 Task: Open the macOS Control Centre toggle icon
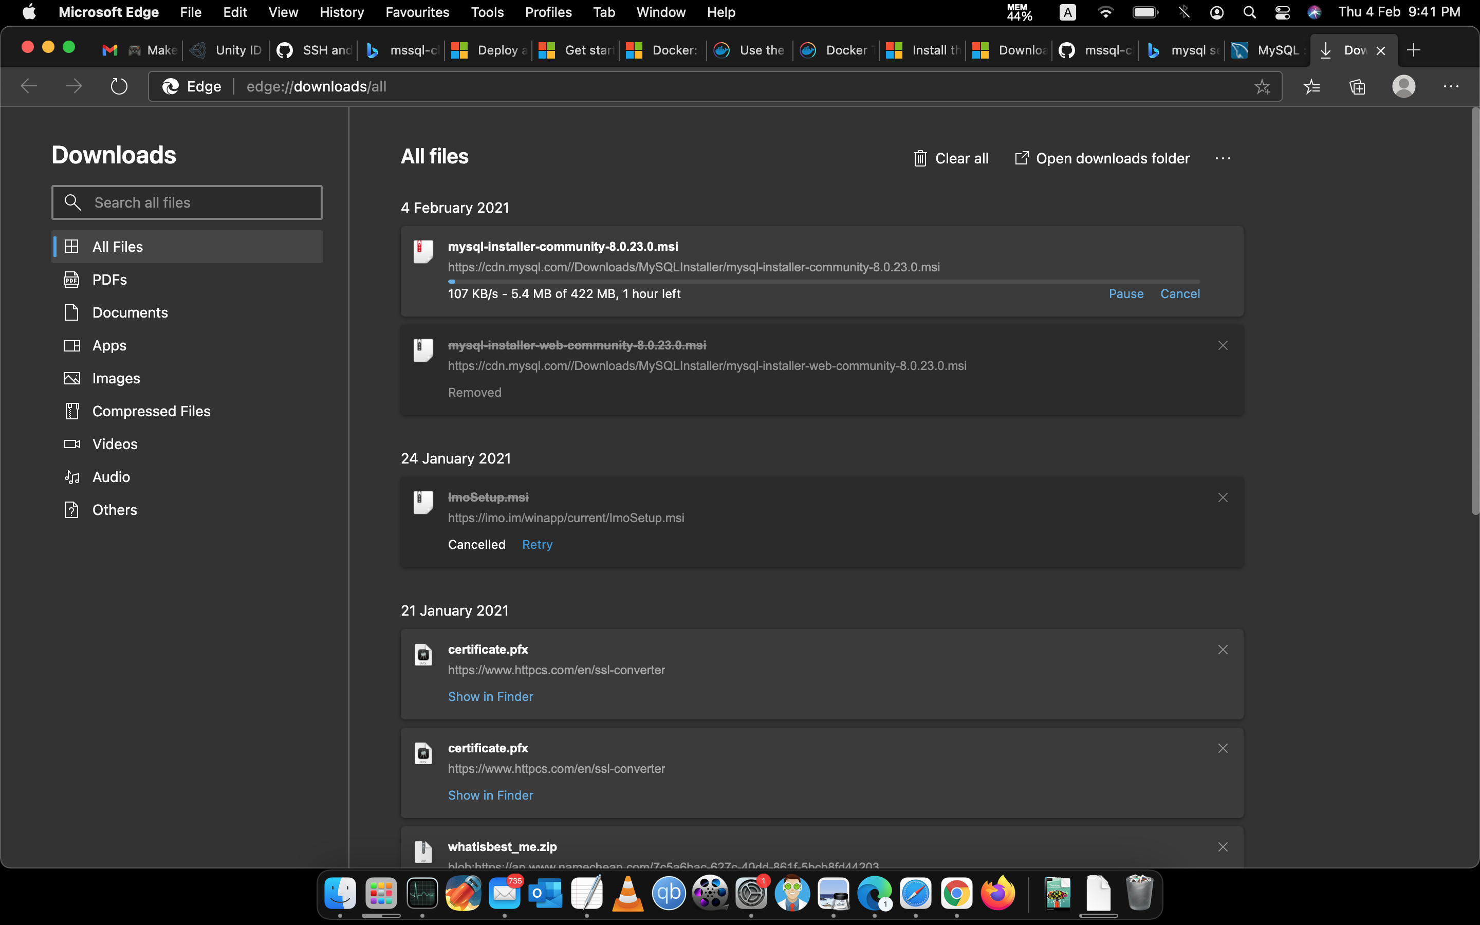pyautogui.click(x=1282, y=12)
